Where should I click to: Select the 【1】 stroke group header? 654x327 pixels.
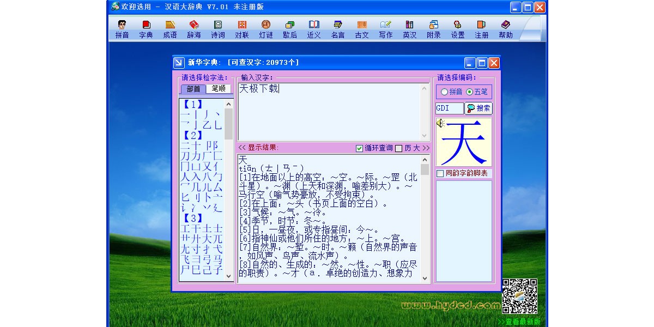(x=192, y=104)
